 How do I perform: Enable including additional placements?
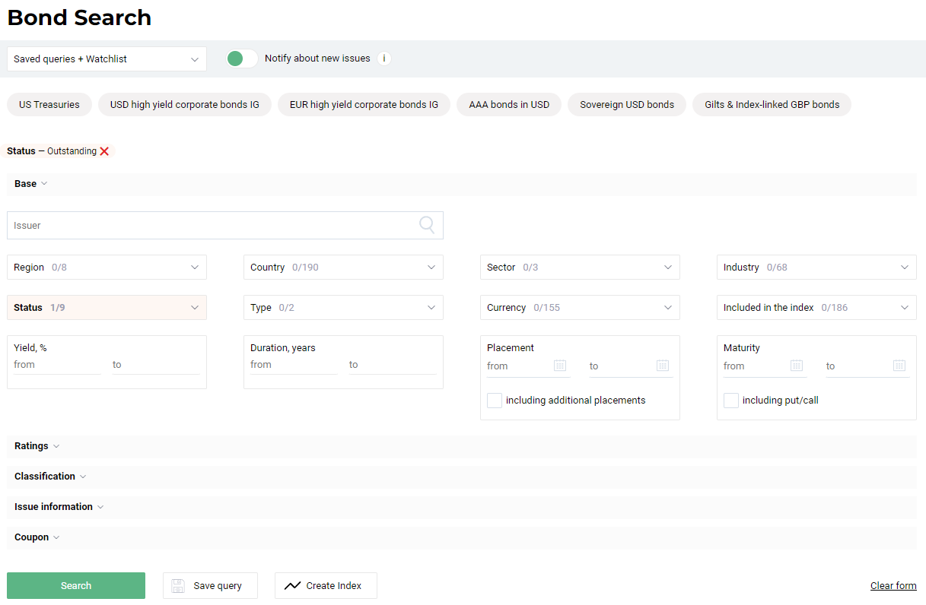(494, 400)
